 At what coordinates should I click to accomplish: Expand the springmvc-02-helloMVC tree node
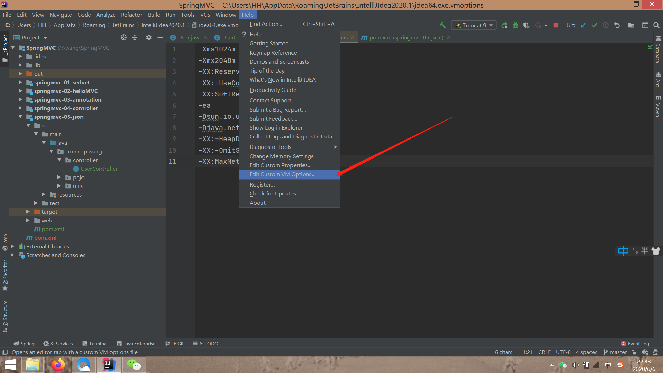[20, 91]
